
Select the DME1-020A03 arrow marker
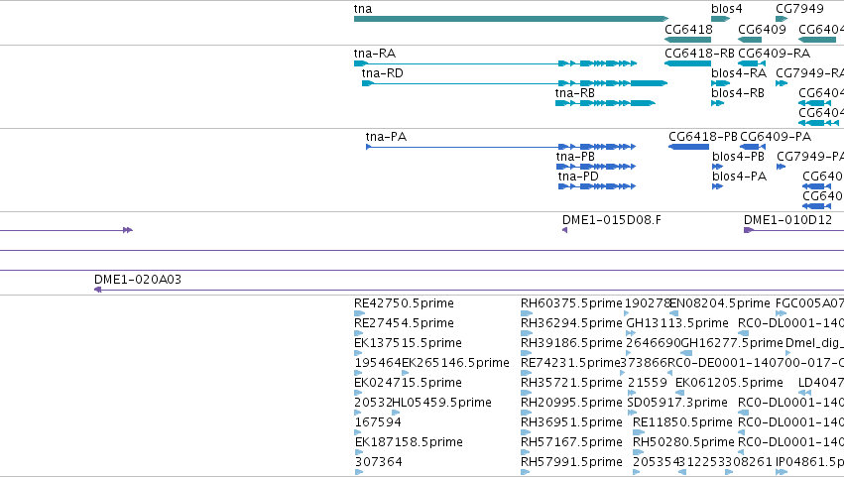(97, 290)
